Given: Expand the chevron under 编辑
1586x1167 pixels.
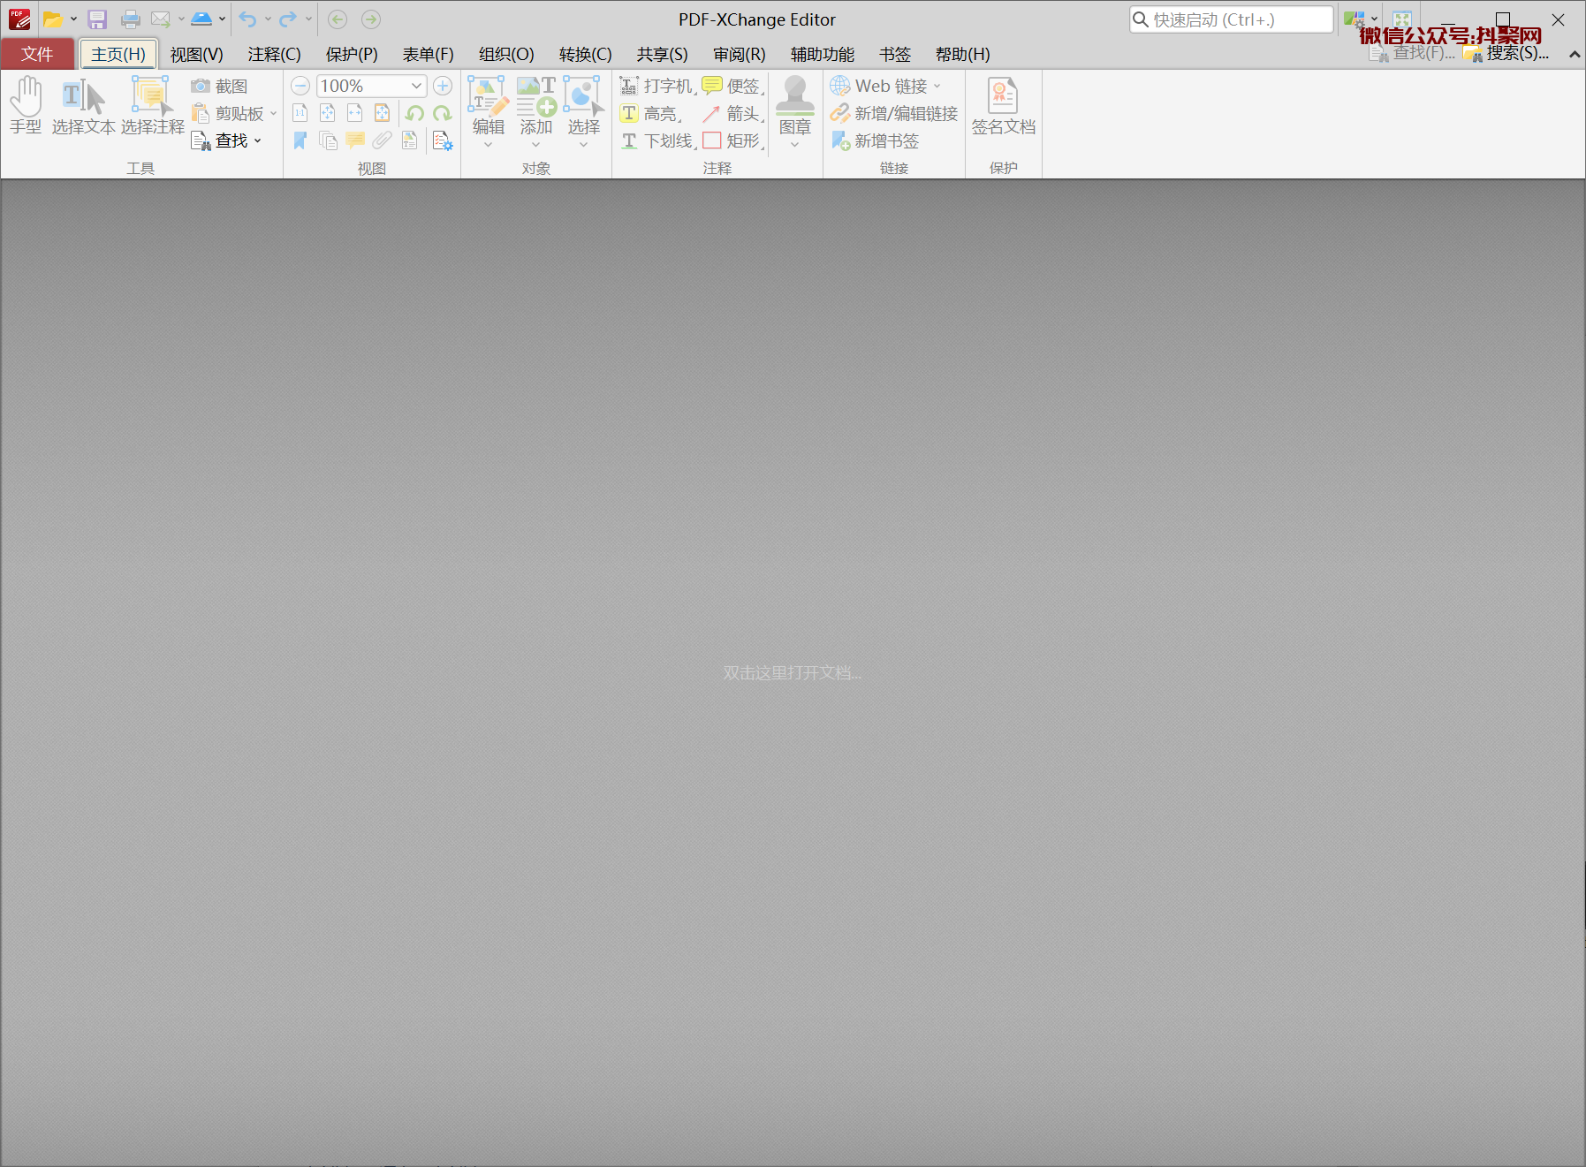Looking at the screenshot, I should tap(488, 145).
